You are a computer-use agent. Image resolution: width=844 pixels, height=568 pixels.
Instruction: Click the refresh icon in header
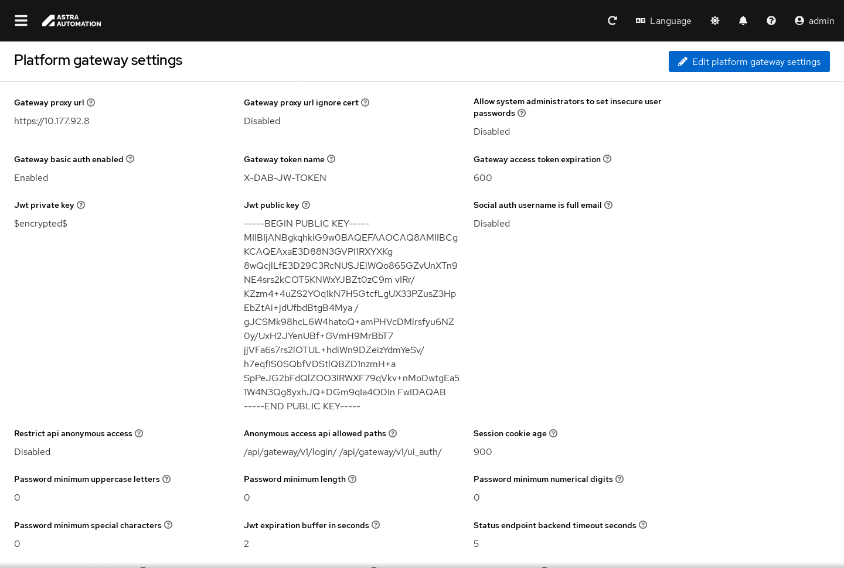click(612, 20)
